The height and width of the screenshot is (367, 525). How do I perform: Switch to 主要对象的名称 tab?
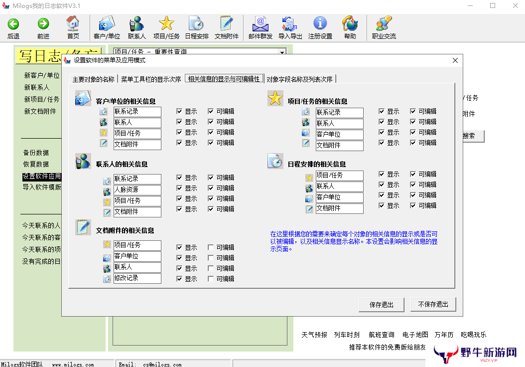pos(94,79)
